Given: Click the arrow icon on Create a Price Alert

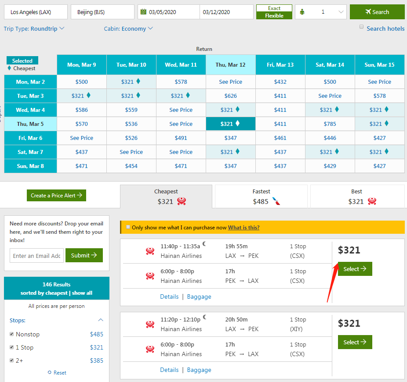Looking at the screenshot, I should (80, 195).
